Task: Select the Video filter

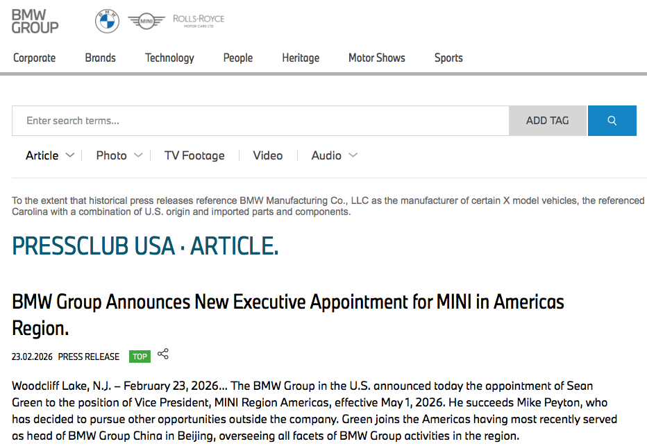Action: point(268,155)
